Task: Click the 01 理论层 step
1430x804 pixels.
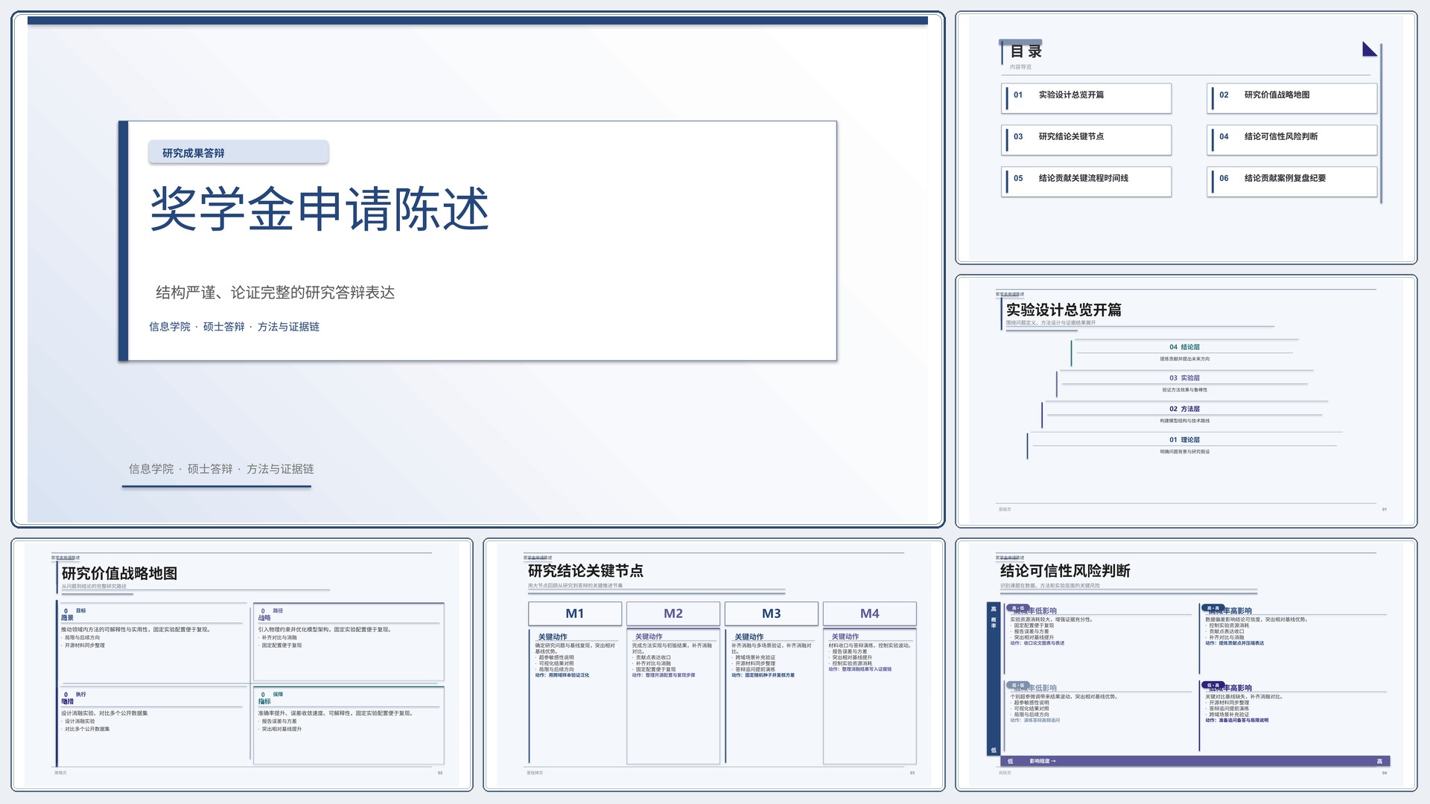Action: coord(1184,440)
